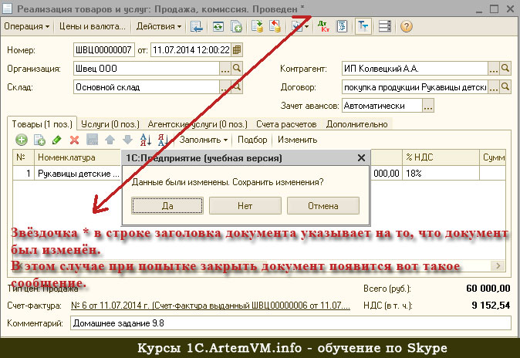Click the Номер field ШВЦ00000007
This screenshot has width=520, height=358.
pyautogui.click(x=104, y=50)
